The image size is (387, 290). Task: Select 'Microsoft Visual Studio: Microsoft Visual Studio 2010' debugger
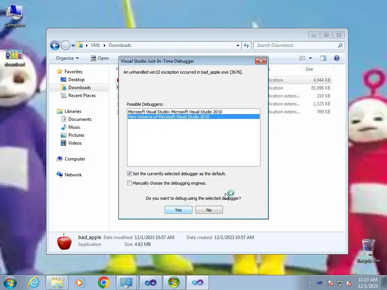click(193, 112)
